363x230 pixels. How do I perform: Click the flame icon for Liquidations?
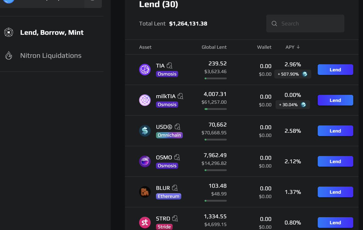tap(8, 56)
